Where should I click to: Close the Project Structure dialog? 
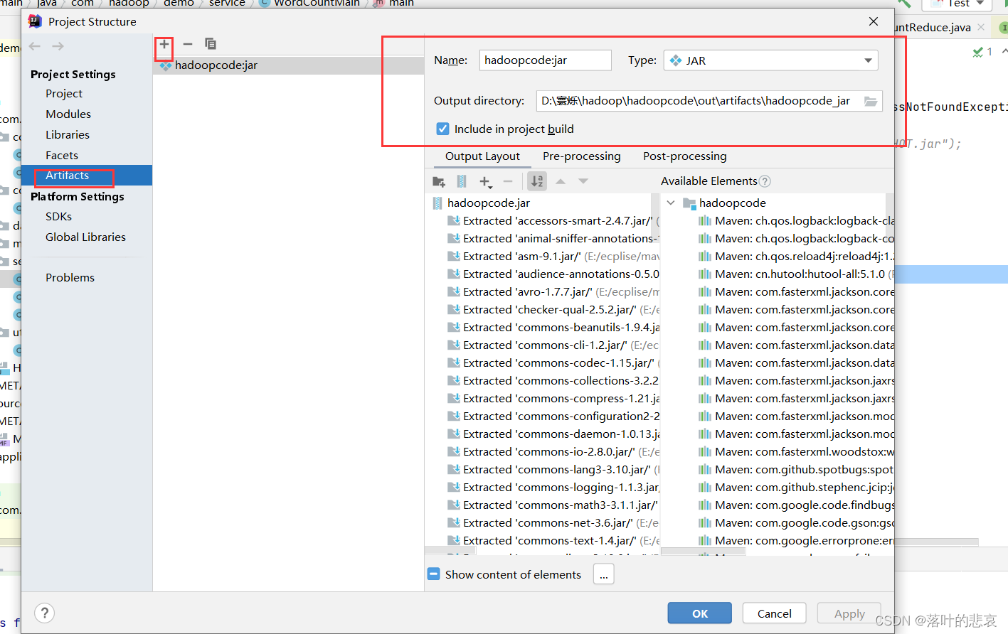pyautogui.click(x=874, y=21)
